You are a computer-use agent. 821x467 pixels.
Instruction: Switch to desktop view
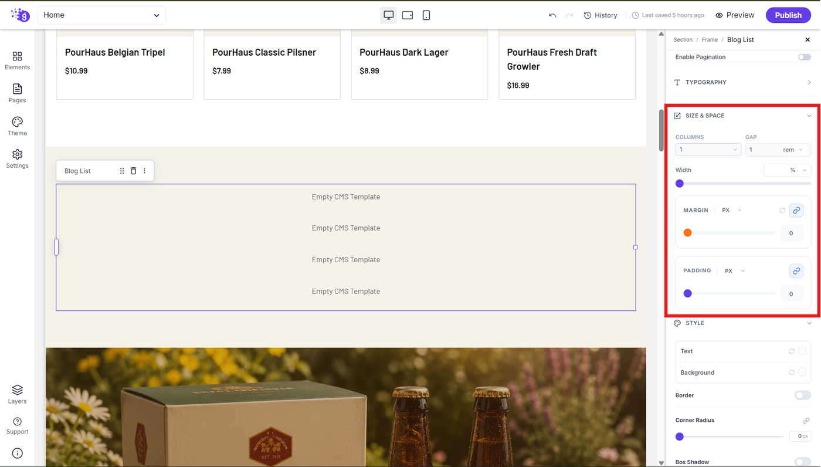click(x=388, y=15)
